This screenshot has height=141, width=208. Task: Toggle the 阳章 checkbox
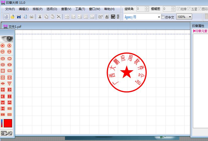179,9
